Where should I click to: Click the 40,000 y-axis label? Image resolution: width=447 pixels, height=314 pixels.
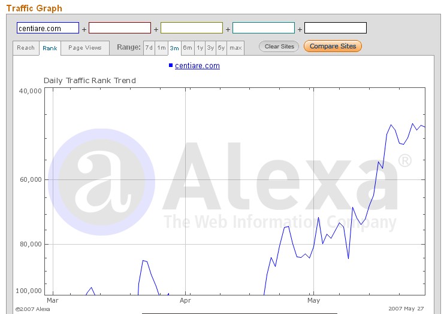pos(30,91)
